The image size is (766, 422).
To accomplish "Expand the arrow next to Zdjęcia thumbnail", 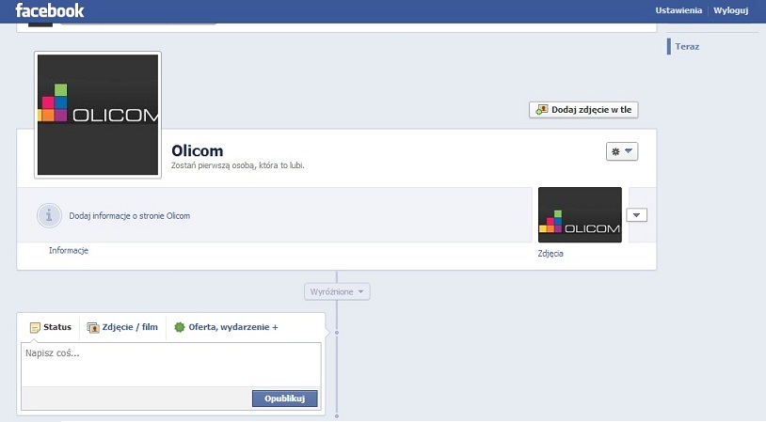I will pyautogui.click(x=637, y=215).
